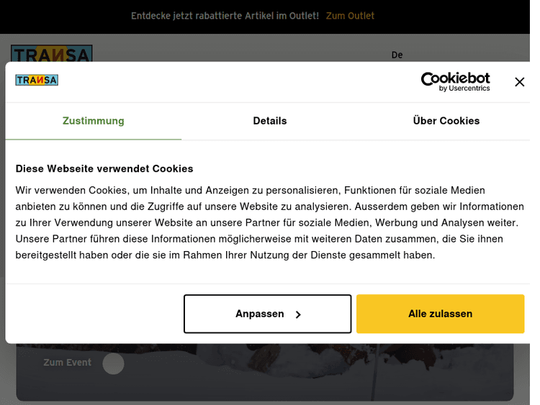Switch to the Zustimmung tab

[x=93, y=121]
